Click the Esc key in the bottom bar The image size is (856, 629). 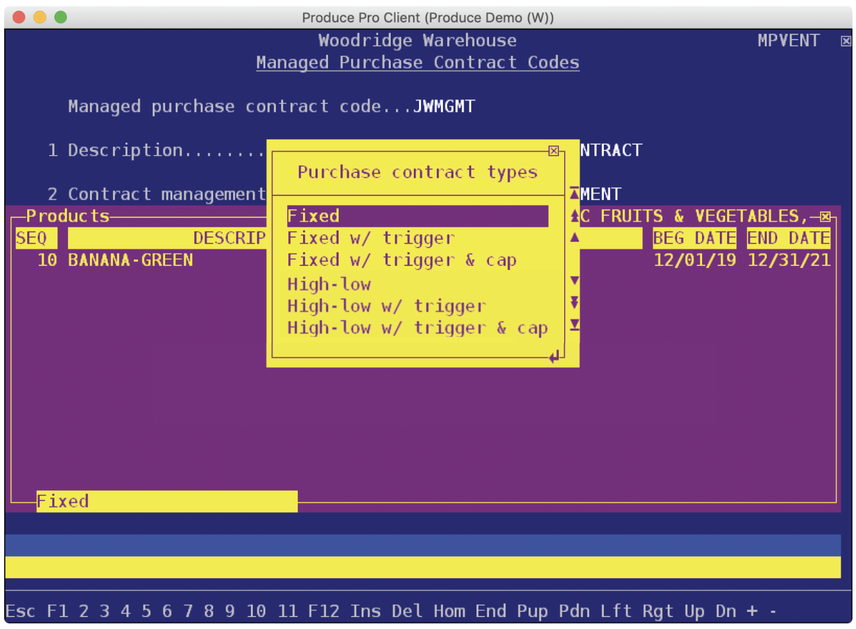tap(20, 611)
